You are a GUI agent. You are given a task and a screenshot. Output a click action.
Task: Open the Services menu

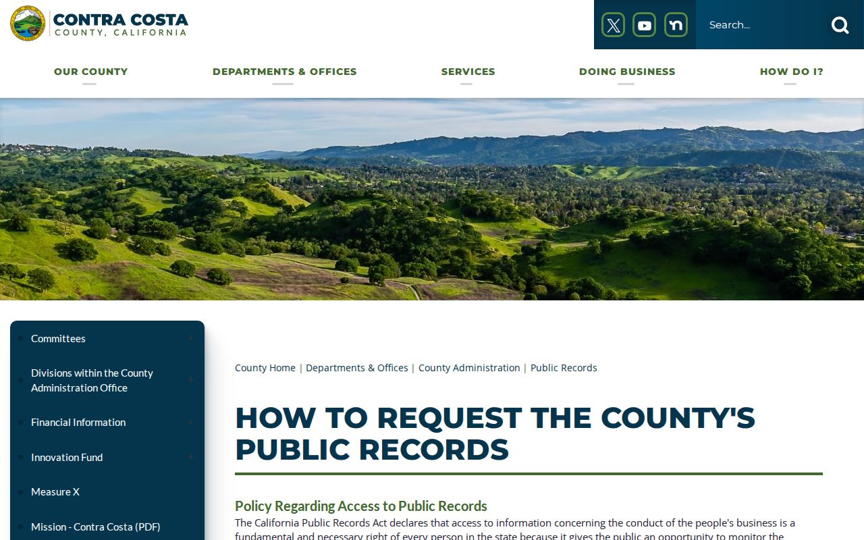[468, 72]
